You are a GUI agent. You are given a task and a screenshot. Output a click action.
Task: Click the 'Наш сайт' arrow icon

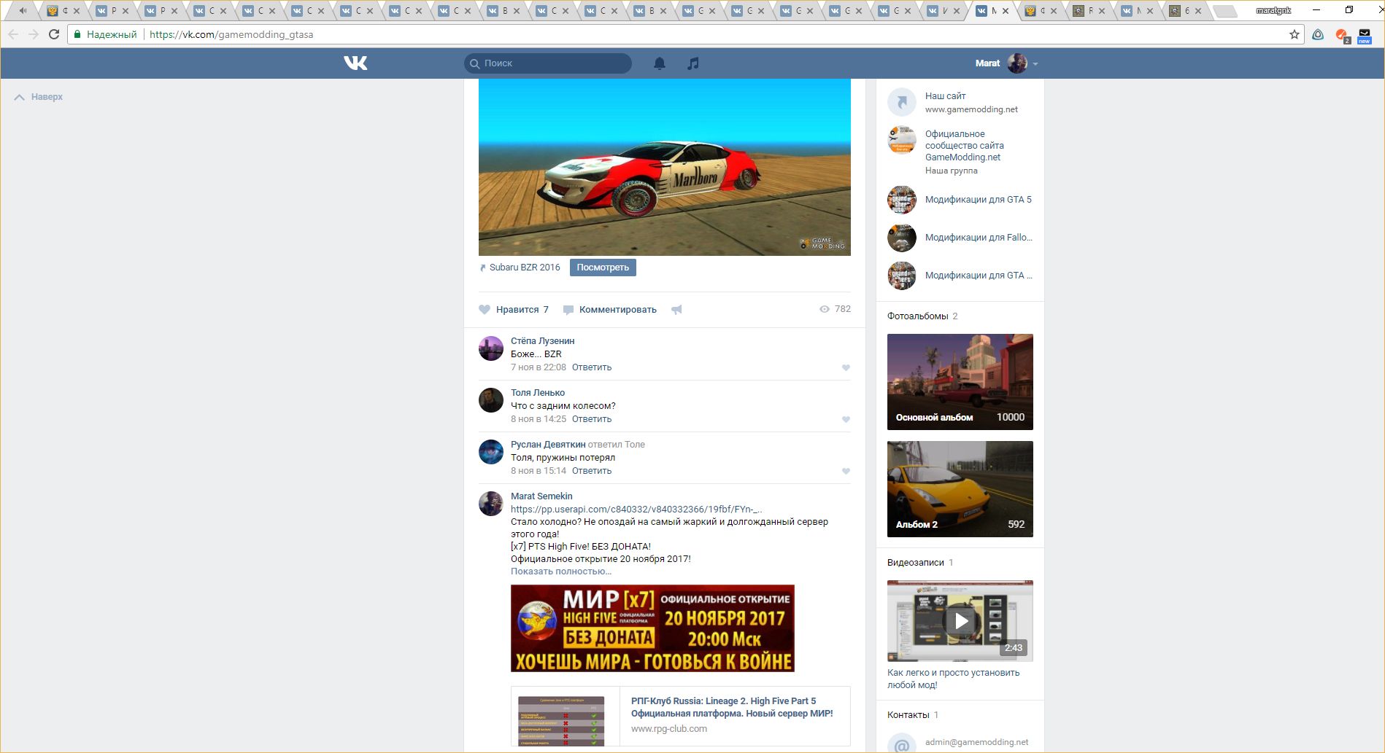tap(902, 102)
